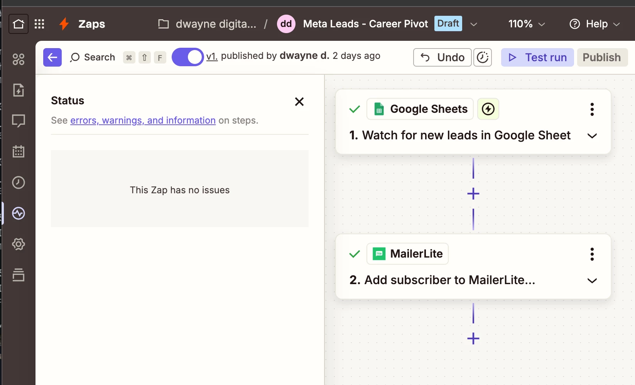635x385 pixels.
Task: Click the This Zap has no issues message
Action: (x=180, y=190)
